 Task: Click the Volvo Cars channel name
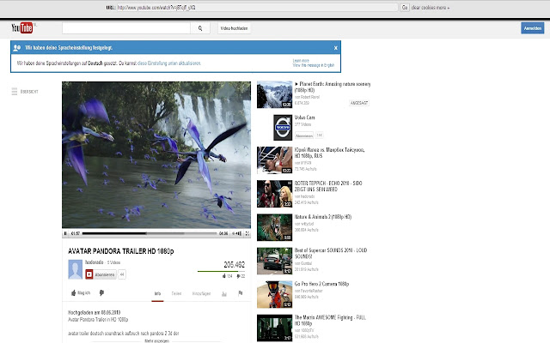304,117
